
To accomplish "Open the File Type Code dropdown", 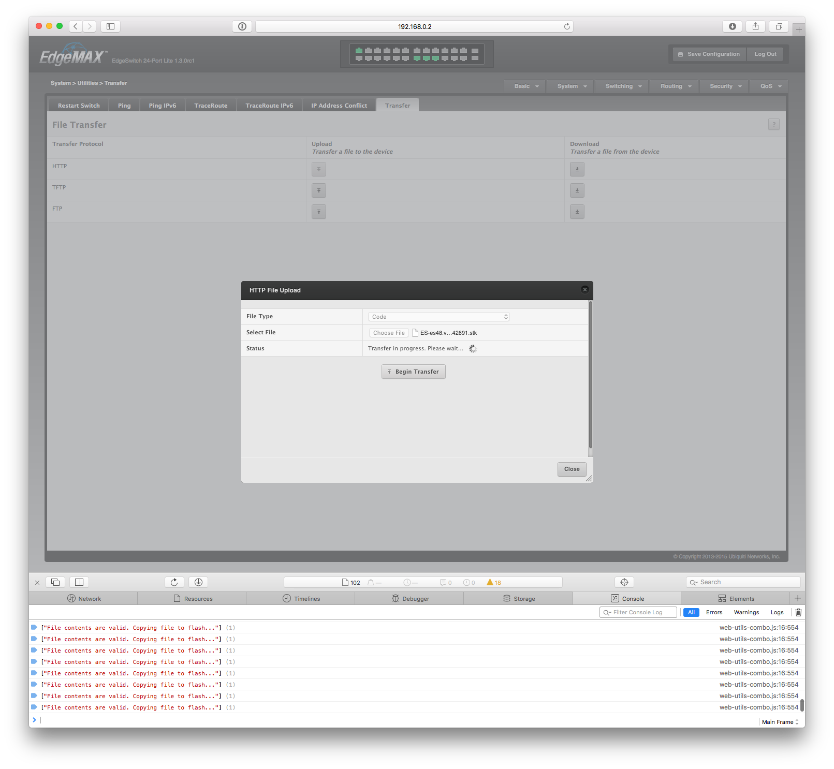I will [438, 317].
